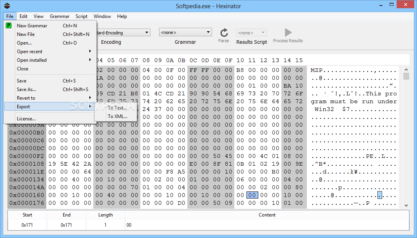Click the green P New Grammar icon
417x238 pixels.
coord(9,25)
